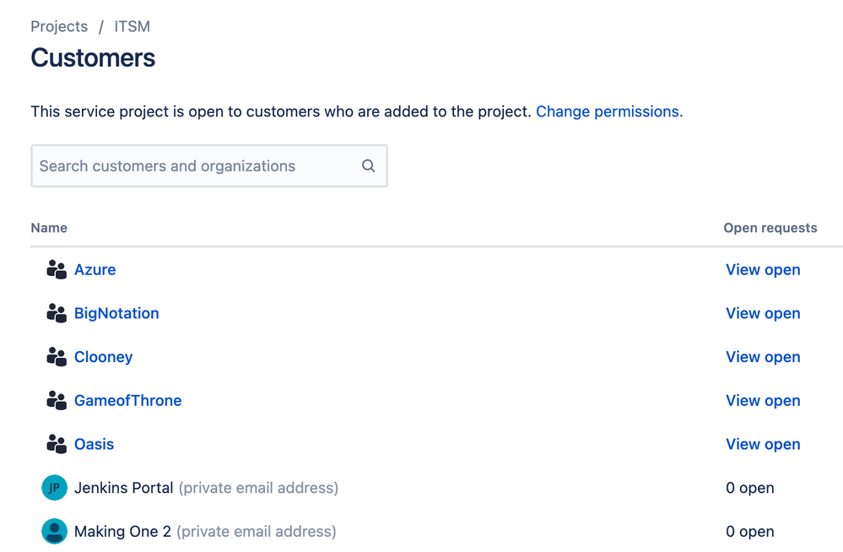Click the avatar icon for Making One 2
Viewport: 843px width, 552px height.
tap(54, 532)
